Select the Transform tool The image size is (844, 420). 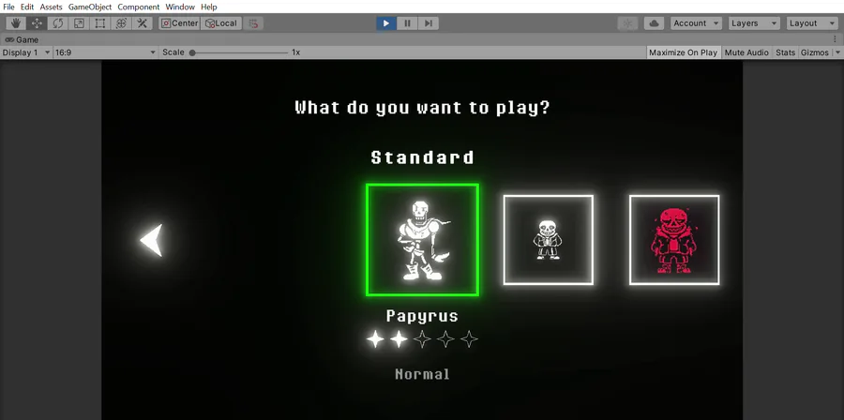pos(121,23)
